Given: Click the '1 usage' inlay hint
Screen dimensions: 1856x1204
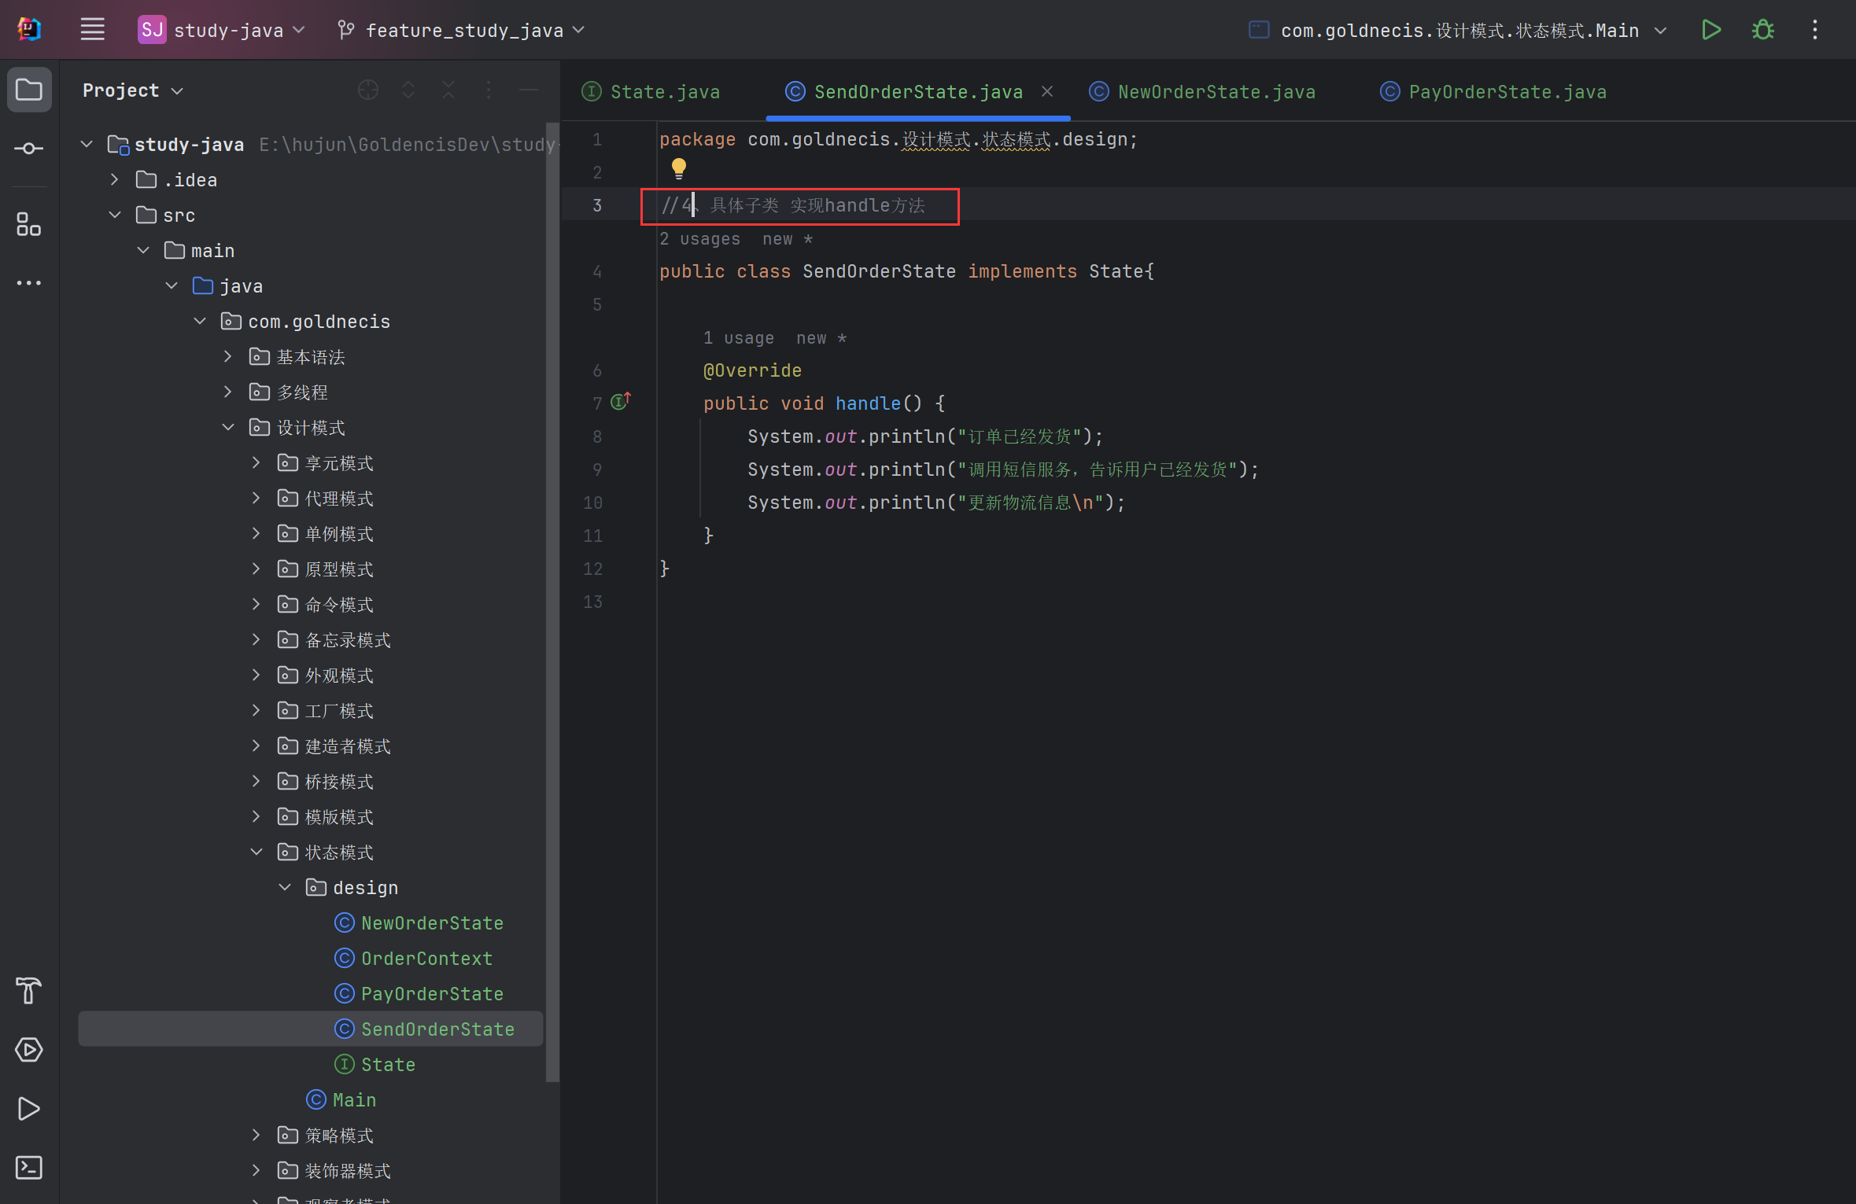Looking at the screenshot, I should [x=738, y=338].
